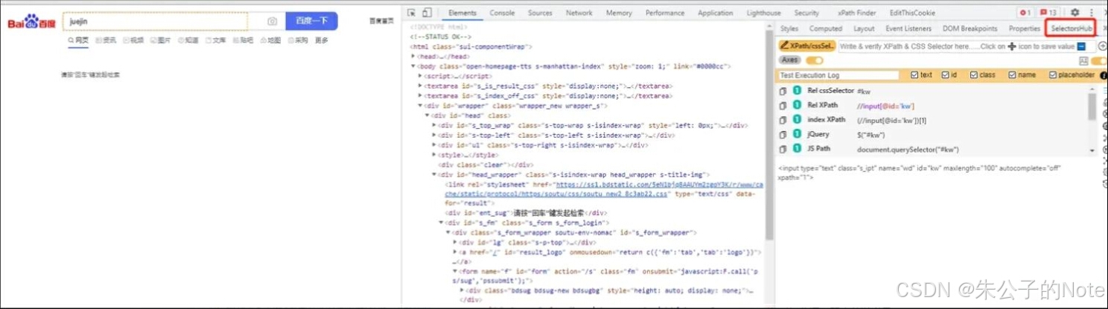Select the SelectorsHub sidebar tab

pyautogui.click(x=1072, y=28)
